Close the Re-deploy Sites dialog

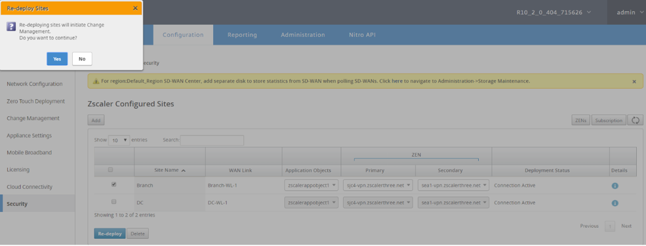[x=135, y=8]
